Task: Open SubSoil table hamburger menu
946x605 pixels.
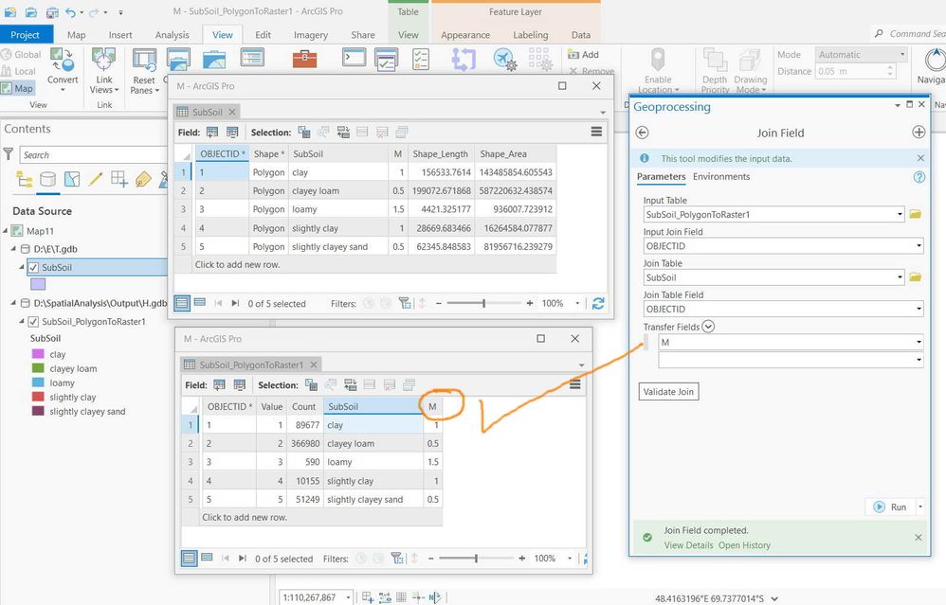Action: click(596, 132)
